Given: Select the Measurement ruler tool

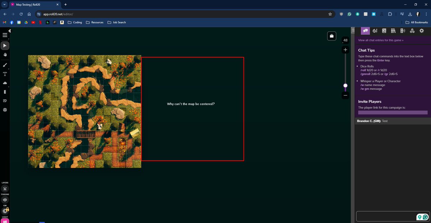Looking at the screenshot, I should tap(5, 92).
